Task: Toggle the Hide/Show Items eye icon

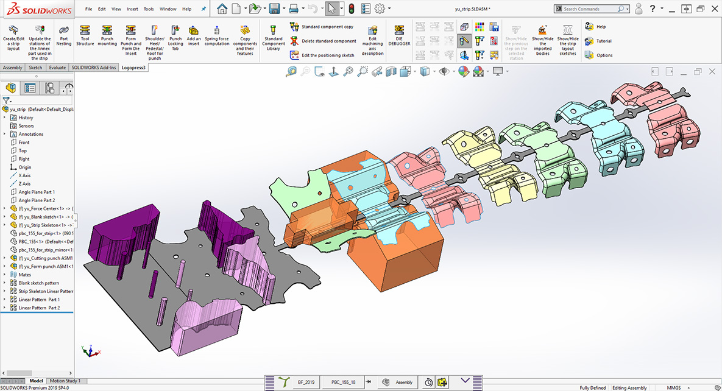Action: [x=444, y=71]
